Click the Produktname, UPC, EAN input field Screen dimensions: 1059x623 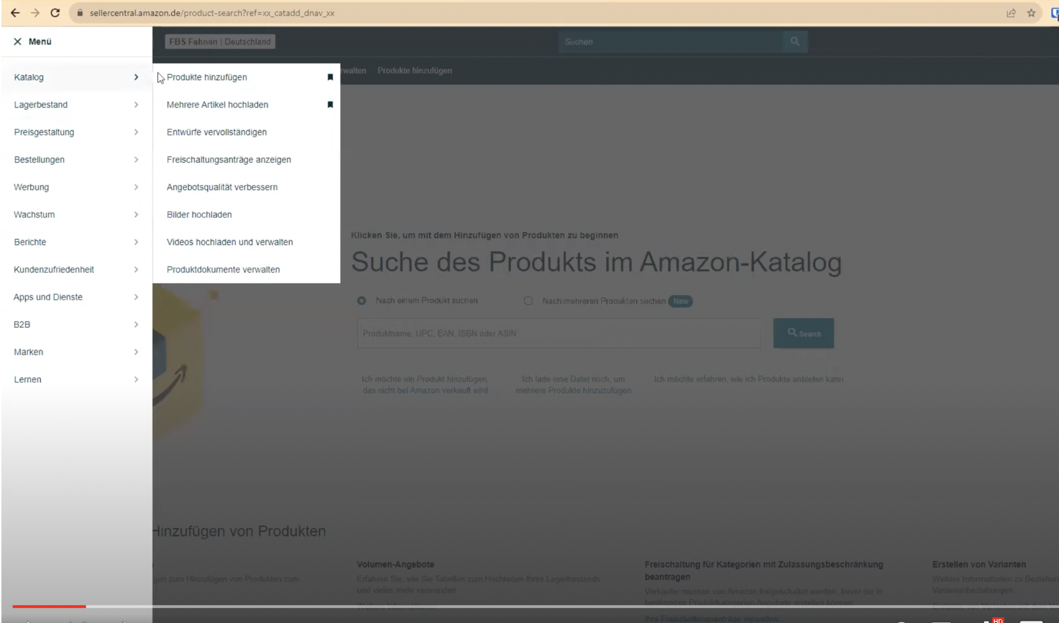(558, 333)
